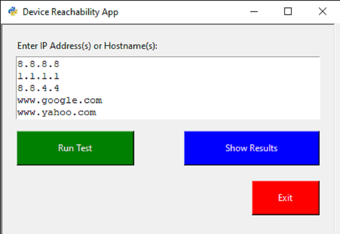340x234 pixels.
Task: Hit the red Exit button
Action: [285, 198]
